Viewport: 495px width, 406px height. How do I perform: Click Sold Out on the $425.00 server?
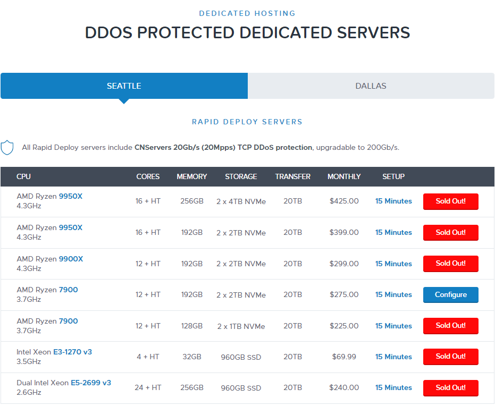tap(450, 201)
